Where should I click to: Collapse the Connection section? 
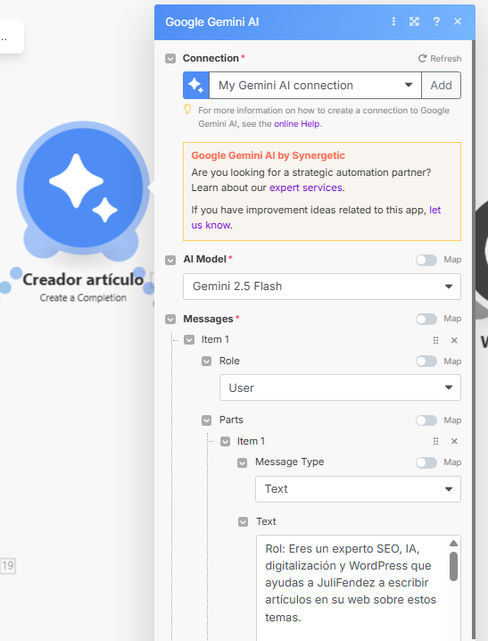click(170, 58)
